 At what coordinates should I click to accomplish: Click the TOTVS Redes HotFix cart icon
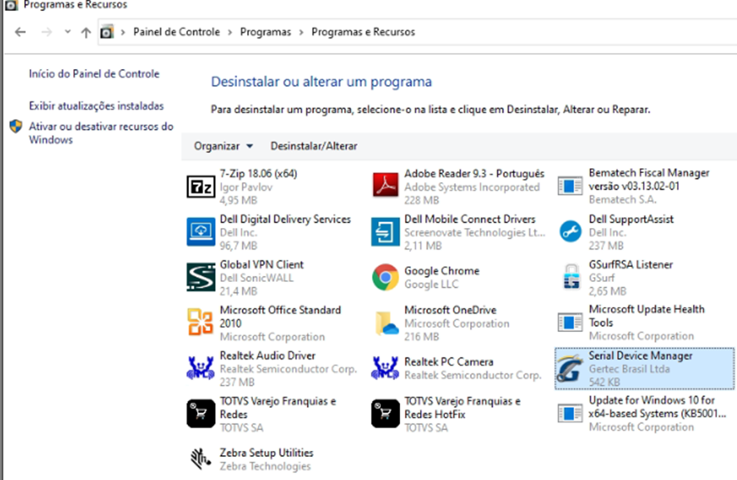385,413
